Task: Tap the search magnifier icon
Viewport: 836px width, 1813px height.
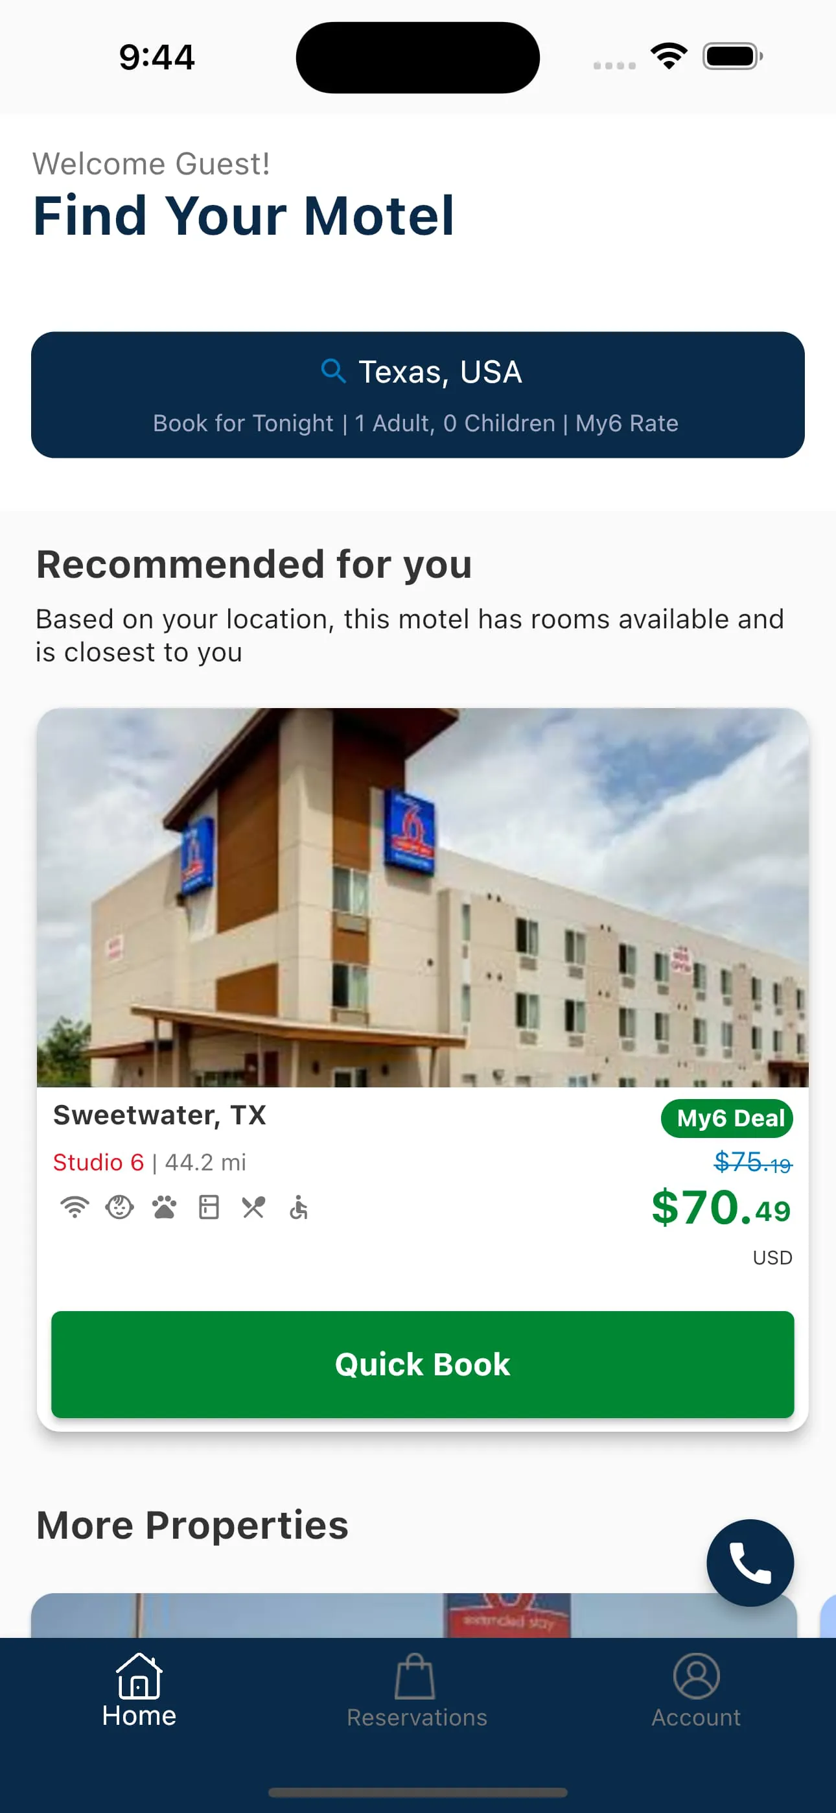Action: click(333, 370)
